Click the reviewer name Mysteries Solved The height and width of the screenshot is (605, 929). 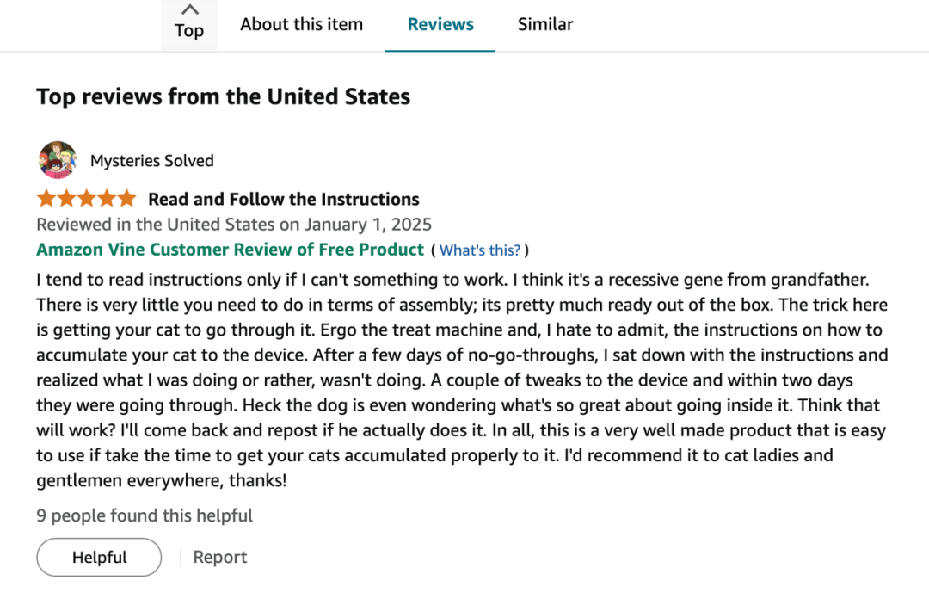point(151,161)
